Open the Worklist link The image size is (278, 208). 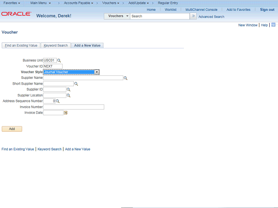pos(171,10)
